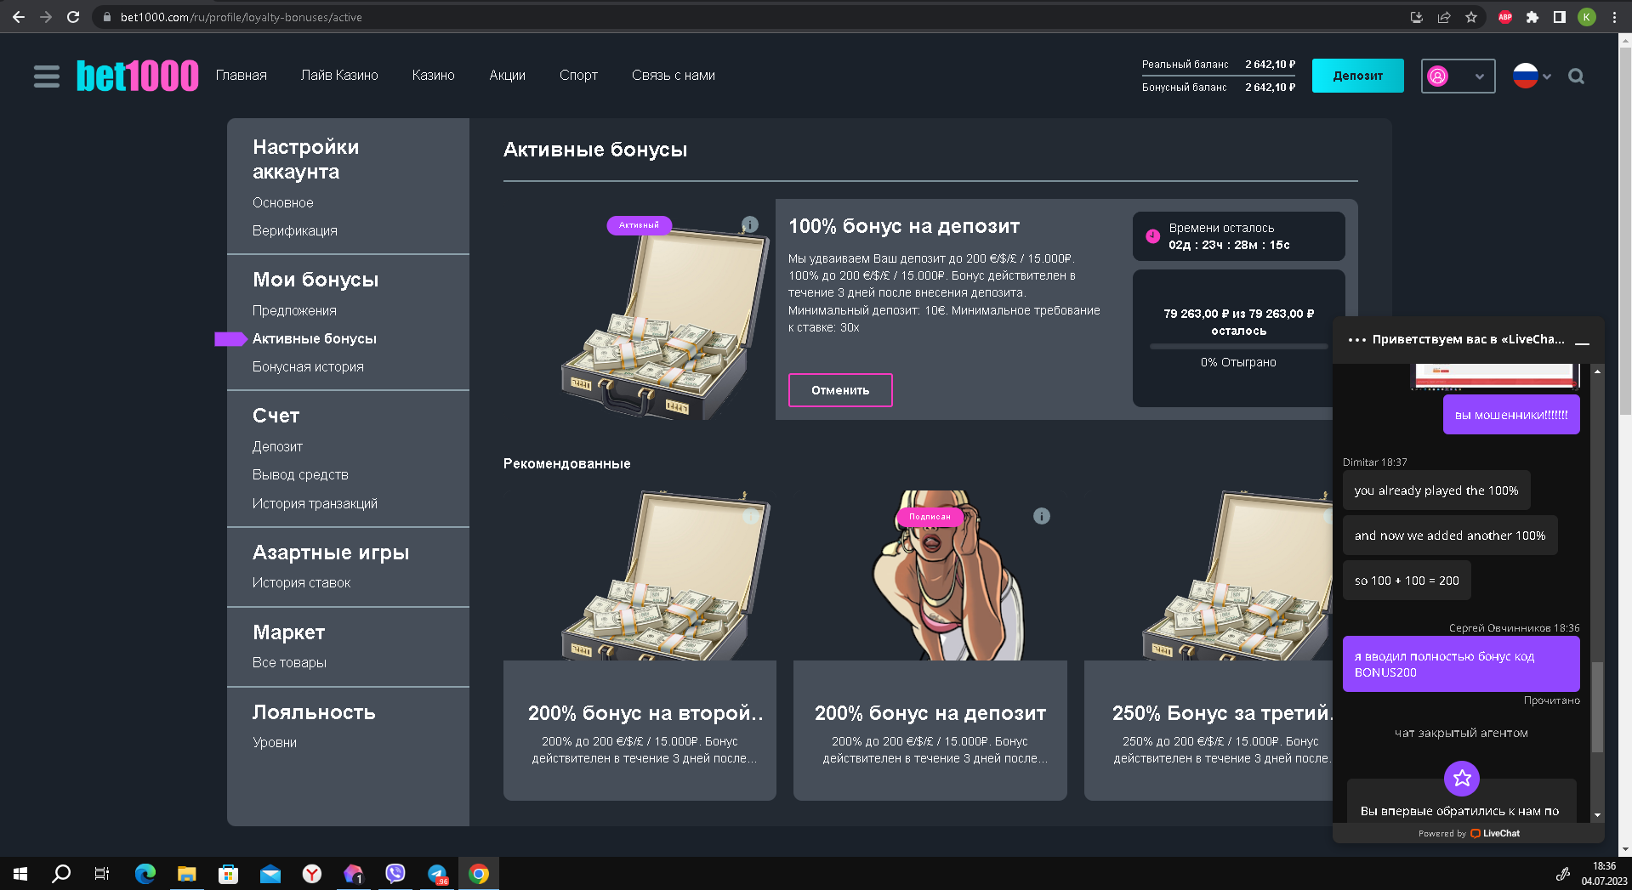The image size is (1632, 890).
Task: Open the Chrome profile avatar
Action: click(1587, 17)
